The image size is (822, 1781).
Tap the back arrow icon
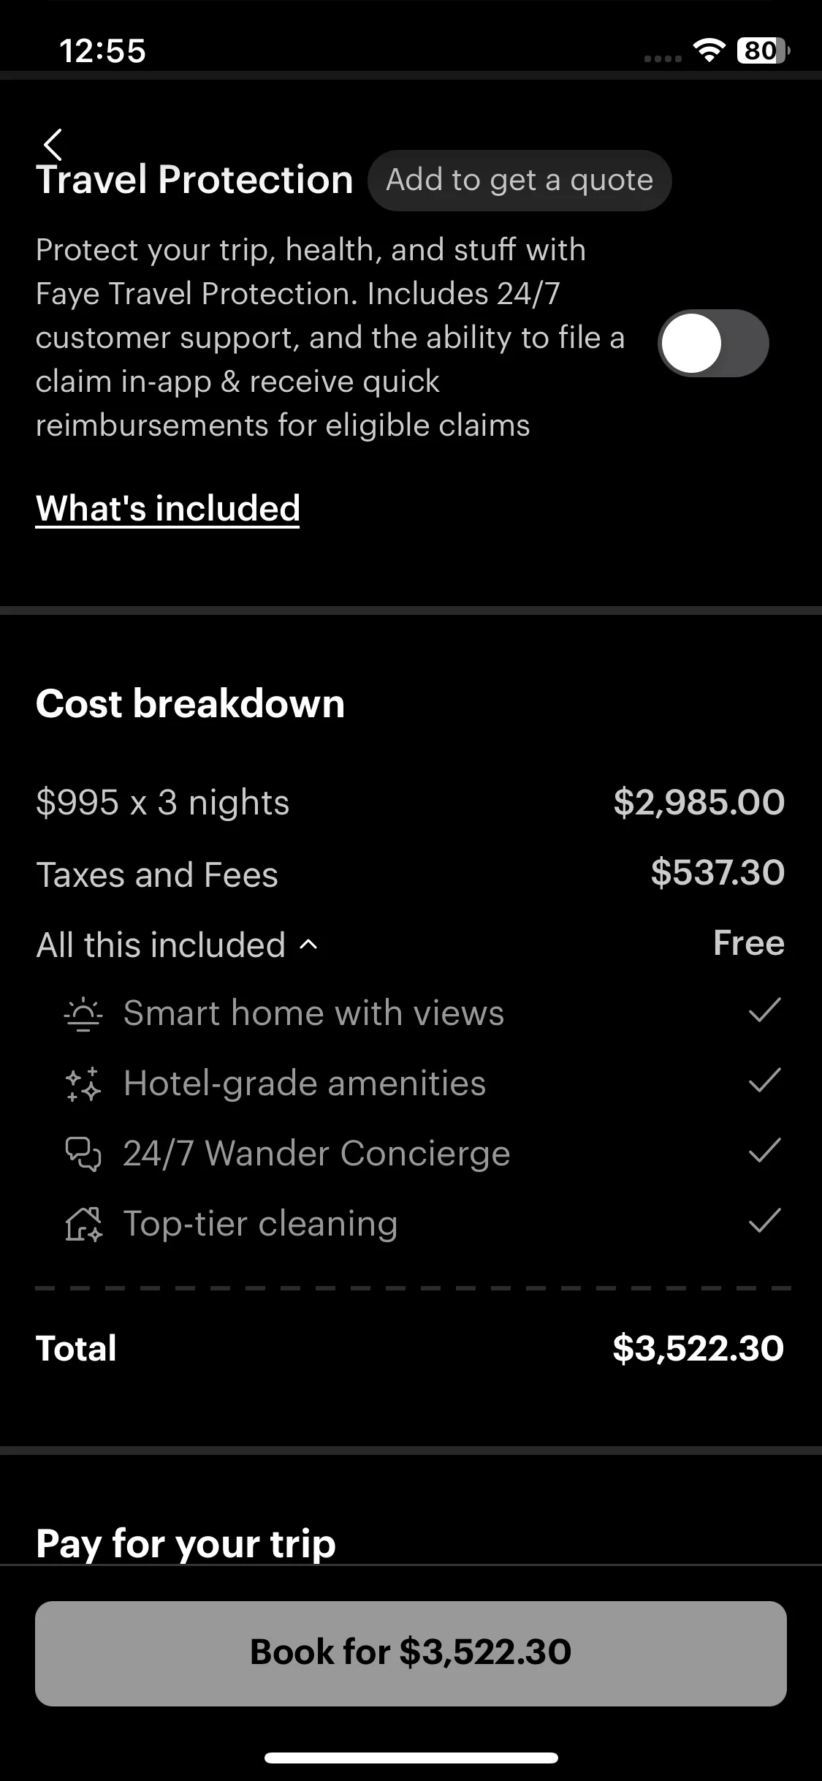click(x=53, y=144)
